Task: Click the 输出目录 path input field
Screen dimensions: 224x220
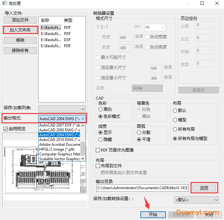Action: coord(142,188)
